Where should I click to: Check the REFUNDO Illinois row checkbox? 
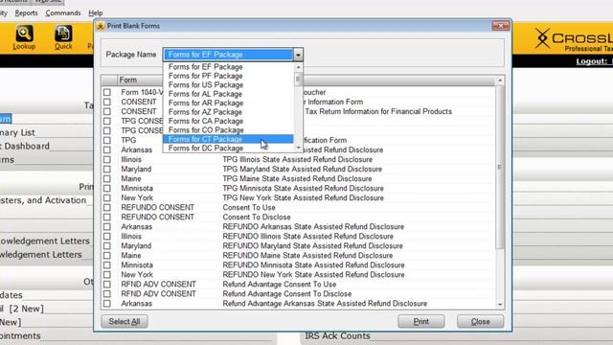tap(106, 237)
